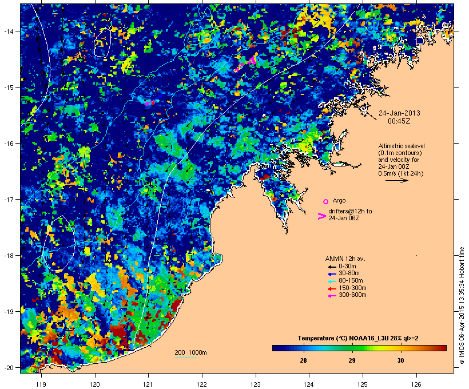Click the magenta 300-600m legend arrow
The image size is (469, 389).
332,296
